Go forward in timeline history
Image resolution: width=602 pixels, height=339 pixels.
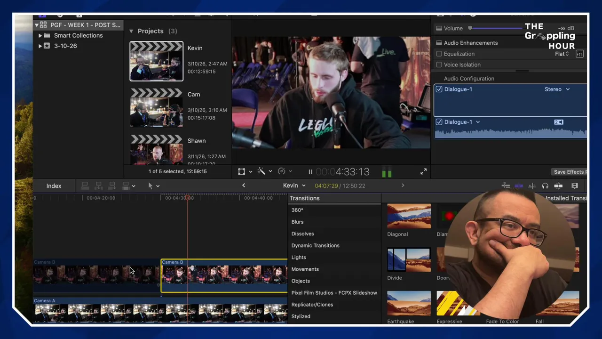[403, 186]
